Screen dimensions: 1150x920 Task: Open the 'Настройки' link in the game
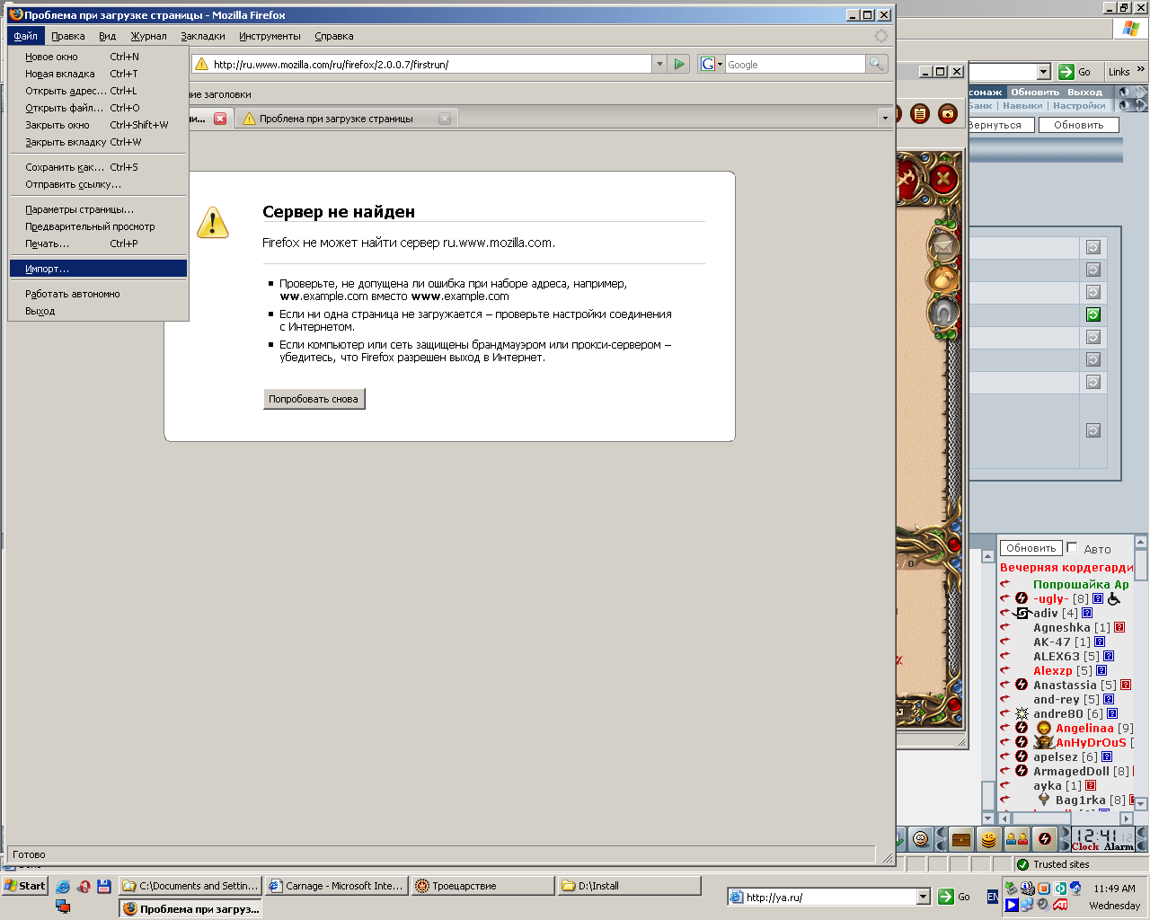(x=1079, y=105)
